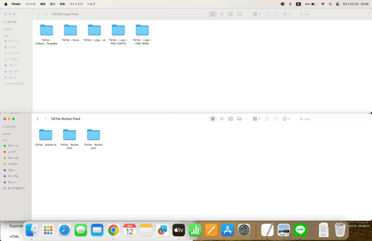Open Spotlight search in menu bar
This screenshot has width=372, height=241.
tap(330, 4)
